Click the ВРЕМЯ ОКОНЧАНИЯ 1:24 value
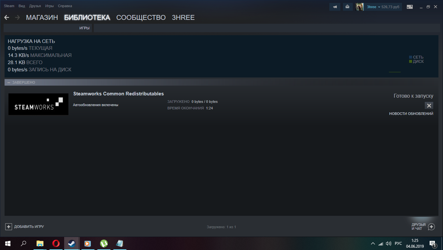 point(190,108)
